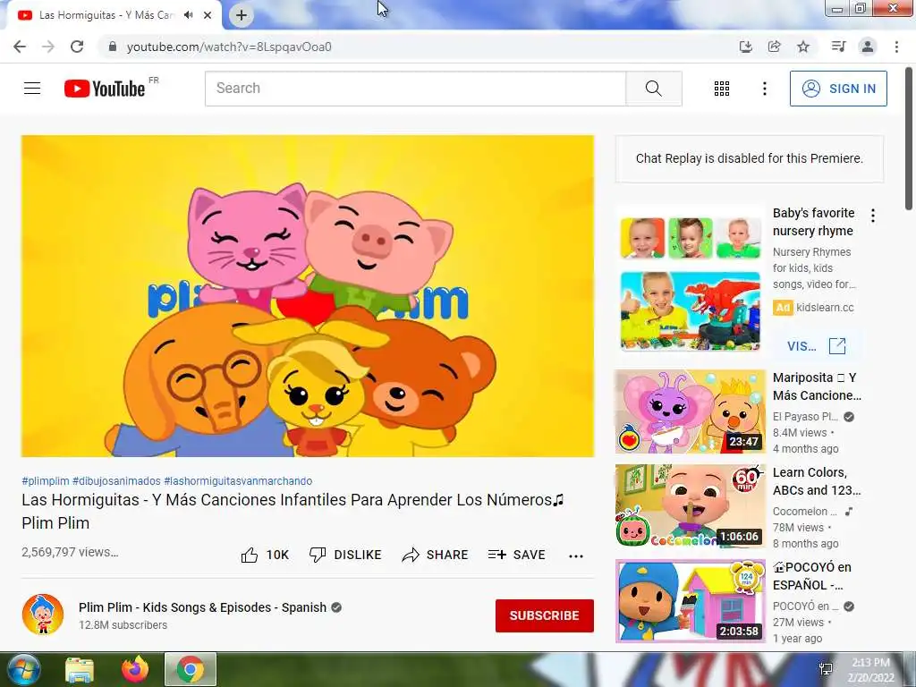The image size is (916, 687).
Task: Open Chrome profile avatar
Action: [x=868, y=47]
